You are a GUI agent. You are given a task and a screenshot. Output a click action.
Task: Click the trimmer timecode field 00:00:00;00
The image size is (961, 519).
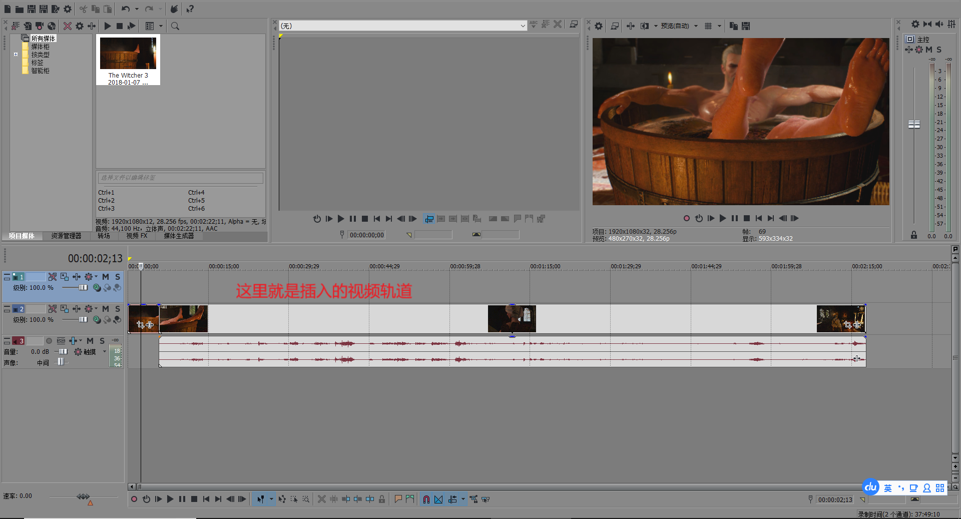[x=367, y=235]
